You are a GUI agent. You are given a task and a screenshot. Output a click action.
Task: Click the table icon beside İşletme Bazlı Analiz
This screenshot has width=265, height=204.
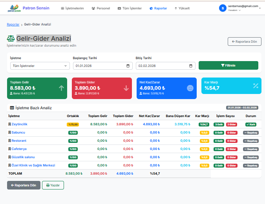(12, 108)
